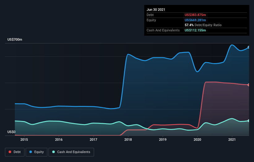Click the US$700m y-axis label
This screenshot has height=162, width=254.
[x=15, y=39]
